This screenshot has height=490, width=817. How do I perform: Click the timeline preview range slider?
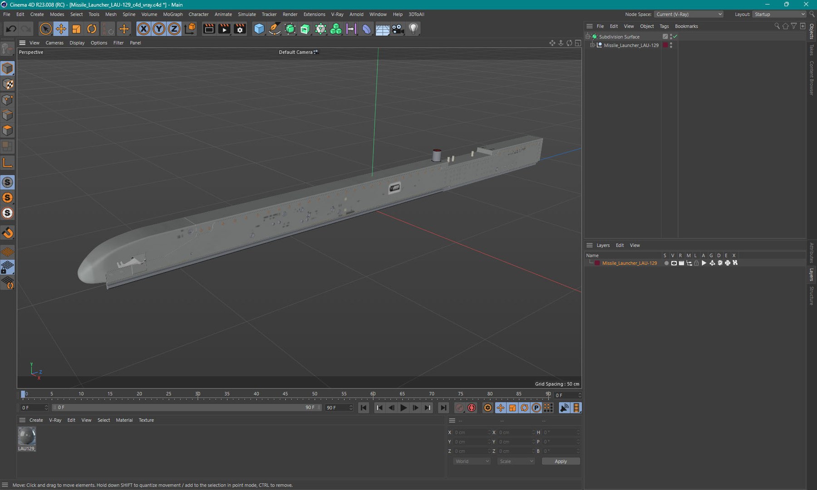pyautogui.click(x=187, y=407)
